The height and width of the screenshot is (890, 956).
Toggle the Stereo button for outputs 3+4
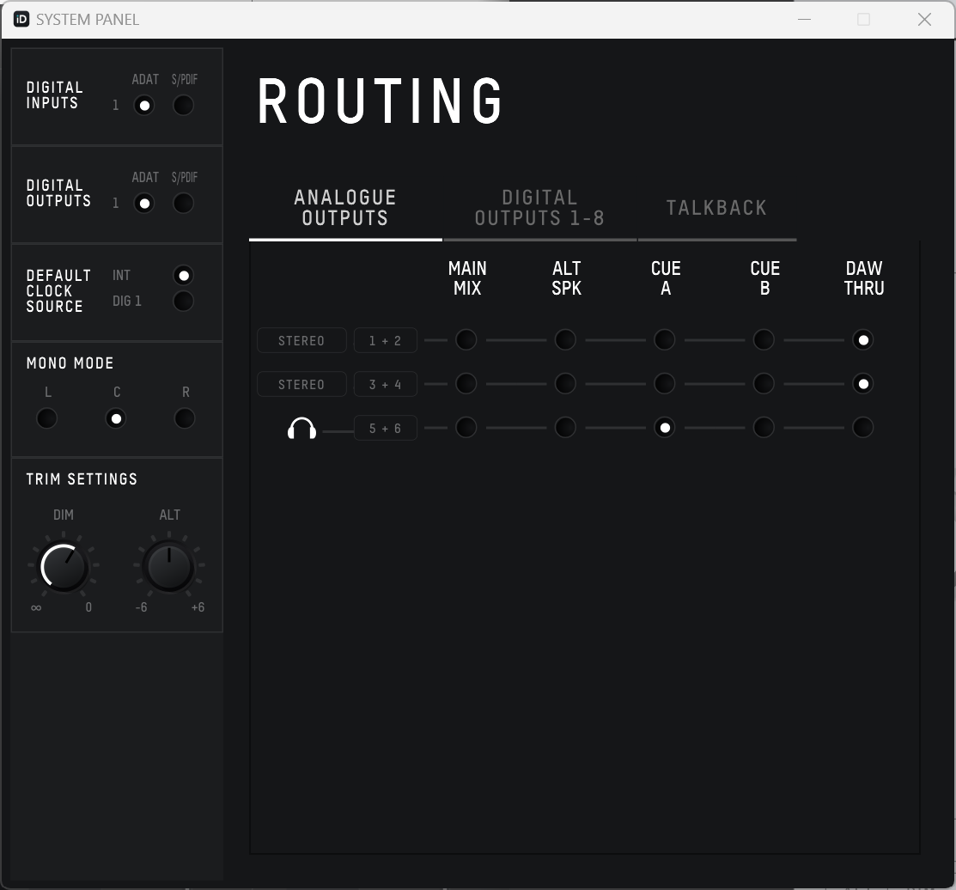301,384
